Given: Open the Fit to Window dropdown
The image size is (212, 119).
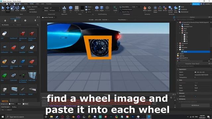Looking at the screenshot, I should 123,20.
